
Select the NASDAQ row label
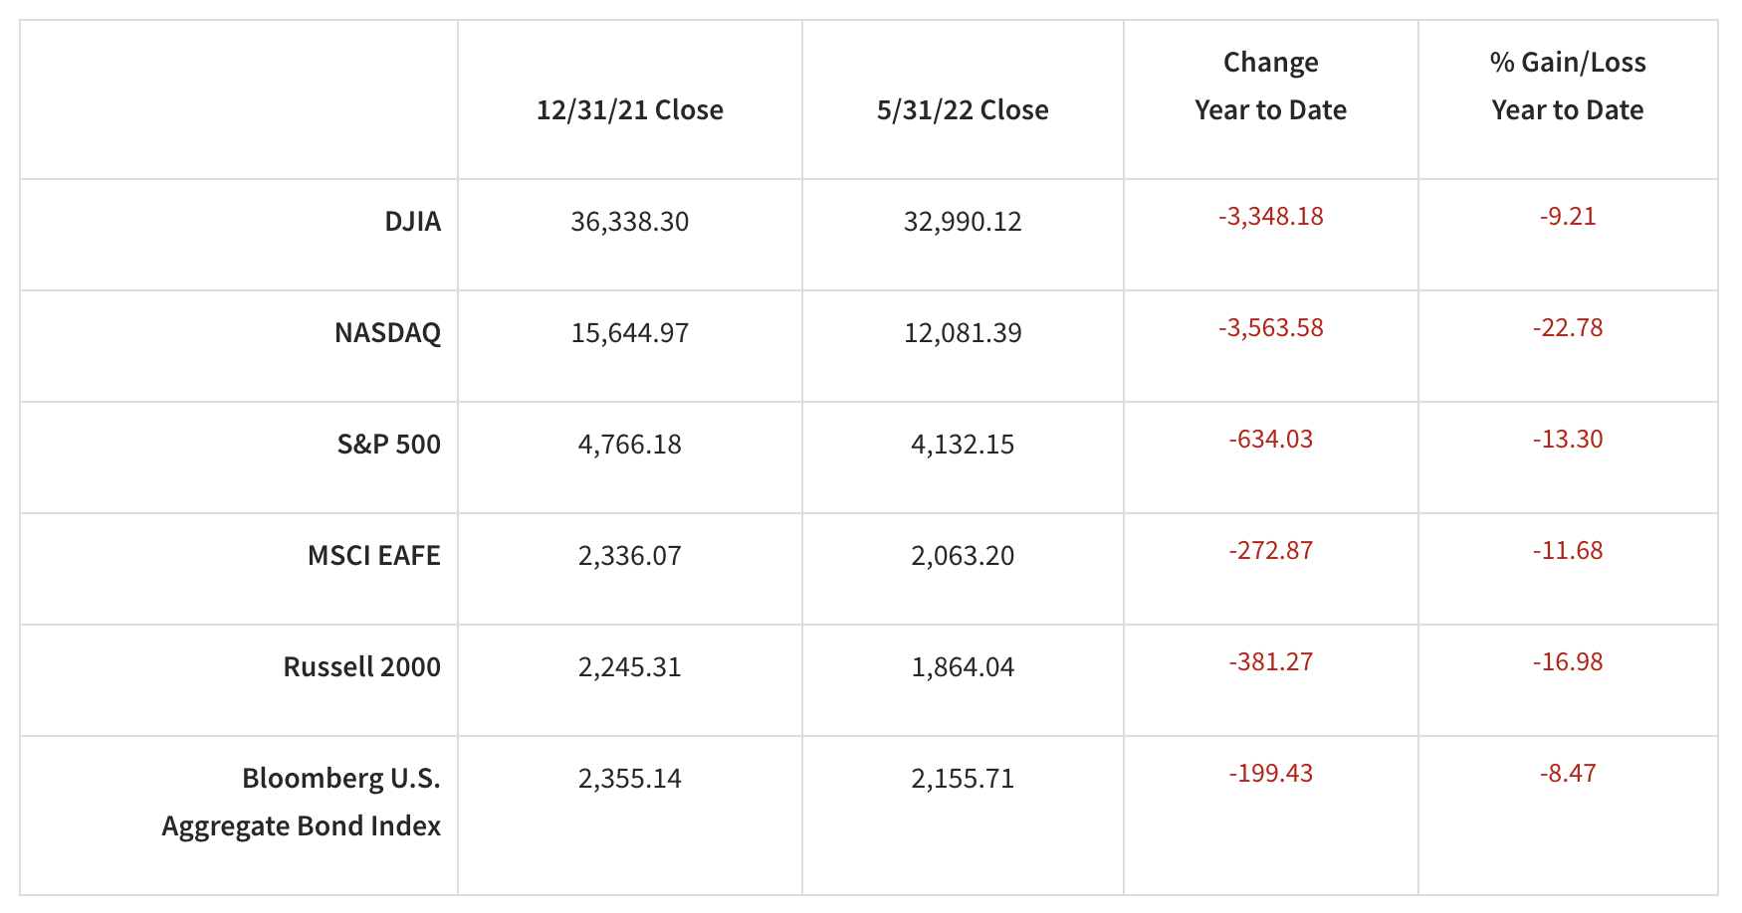387,332
